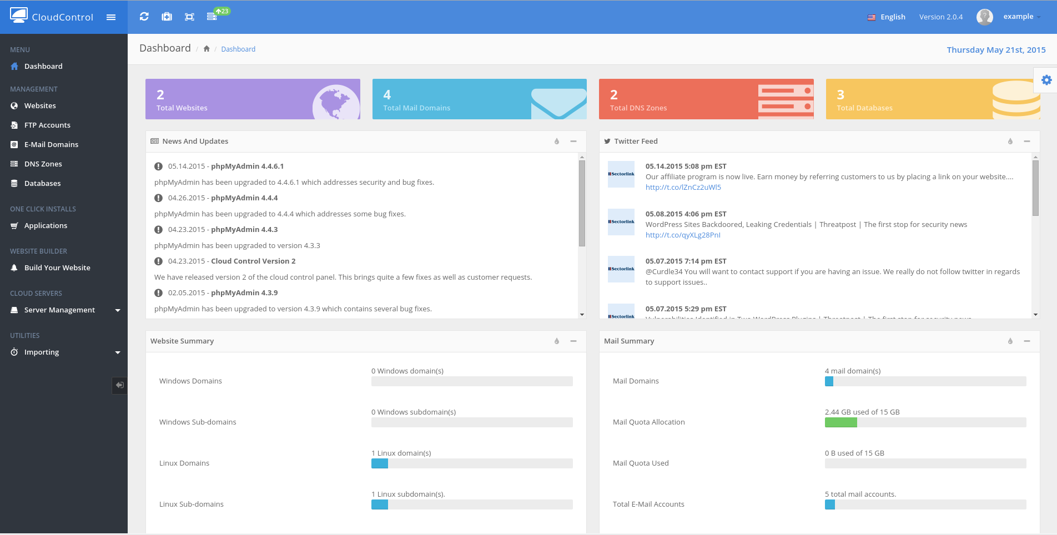Click the color drop icon on News And Updates
Screen dimensions: 1057x535
tap(557, 142)
